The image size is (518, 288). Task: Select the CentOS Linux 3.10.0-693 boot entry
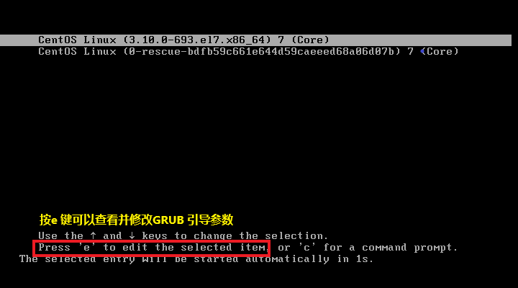255,40
